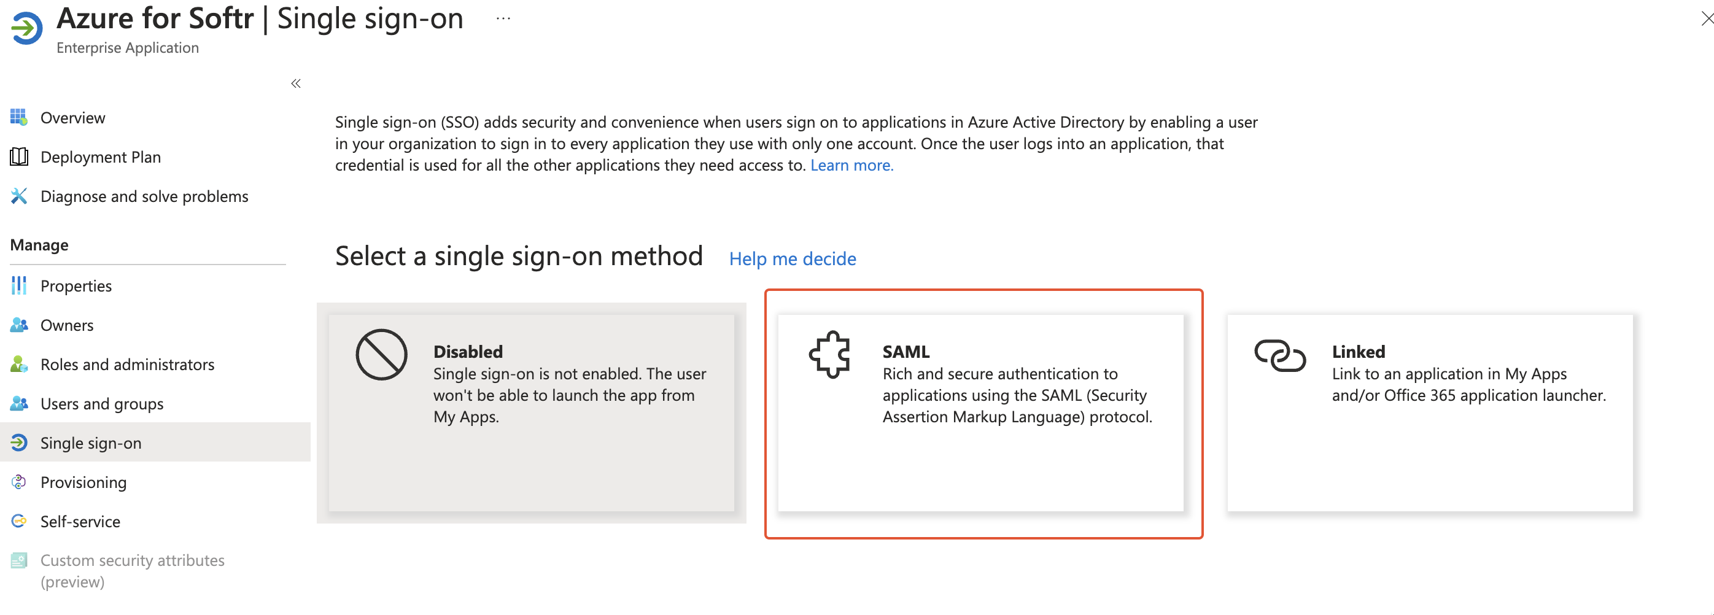Select the Linked sign-on method card
The width and height of the screenshot is (1714, 615).
point(1430,412)
